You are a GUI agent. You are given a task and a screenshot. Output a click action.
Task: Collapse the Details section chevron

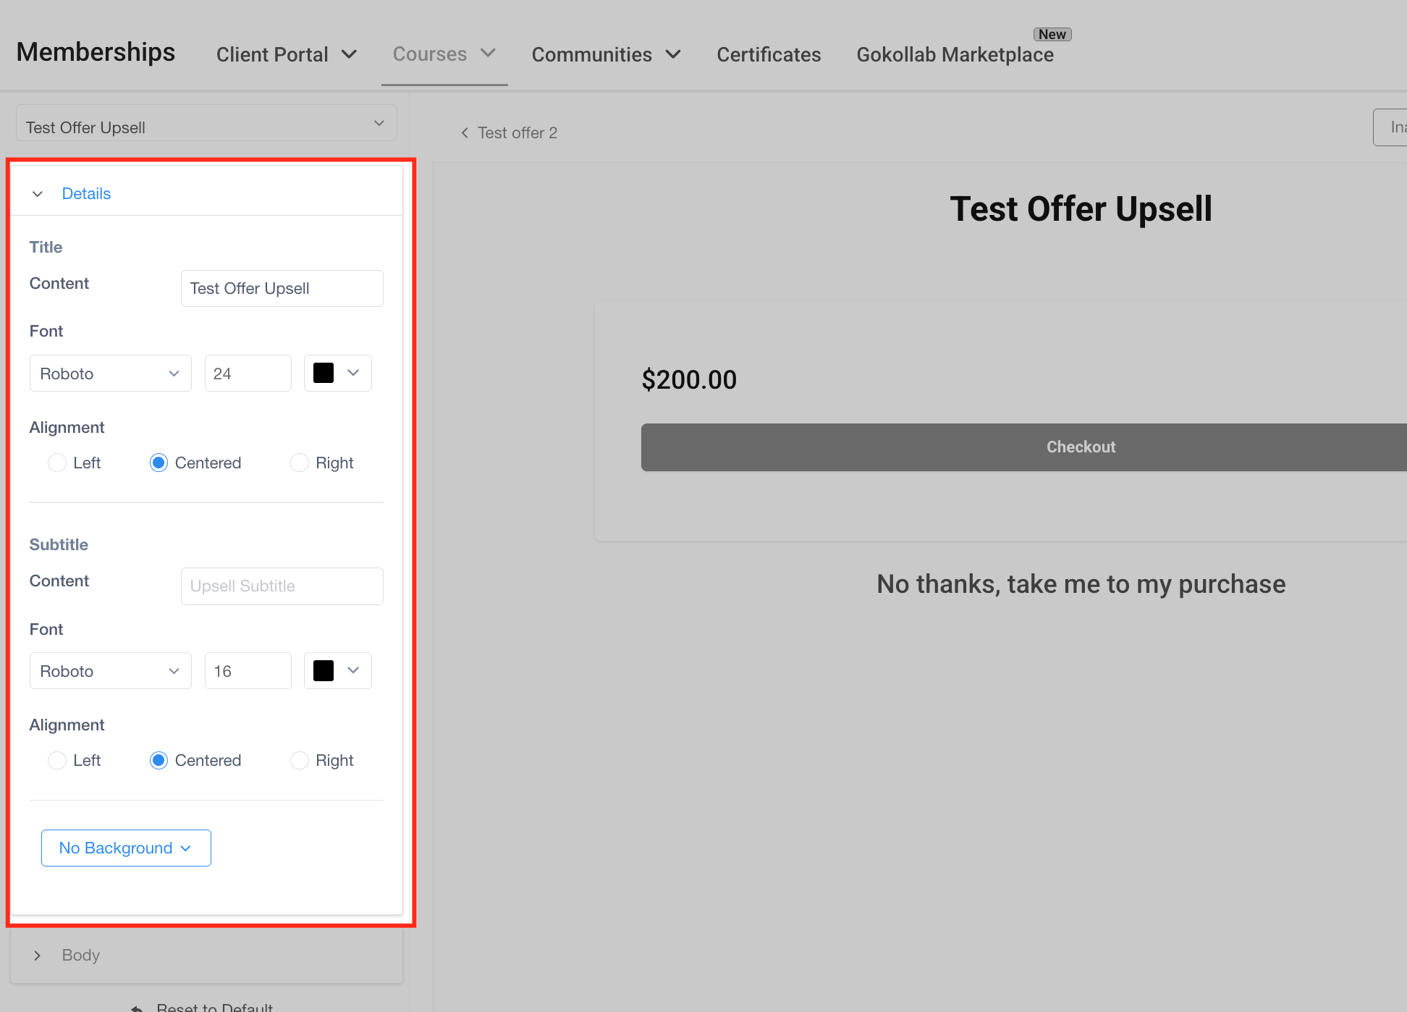[38, 194]
